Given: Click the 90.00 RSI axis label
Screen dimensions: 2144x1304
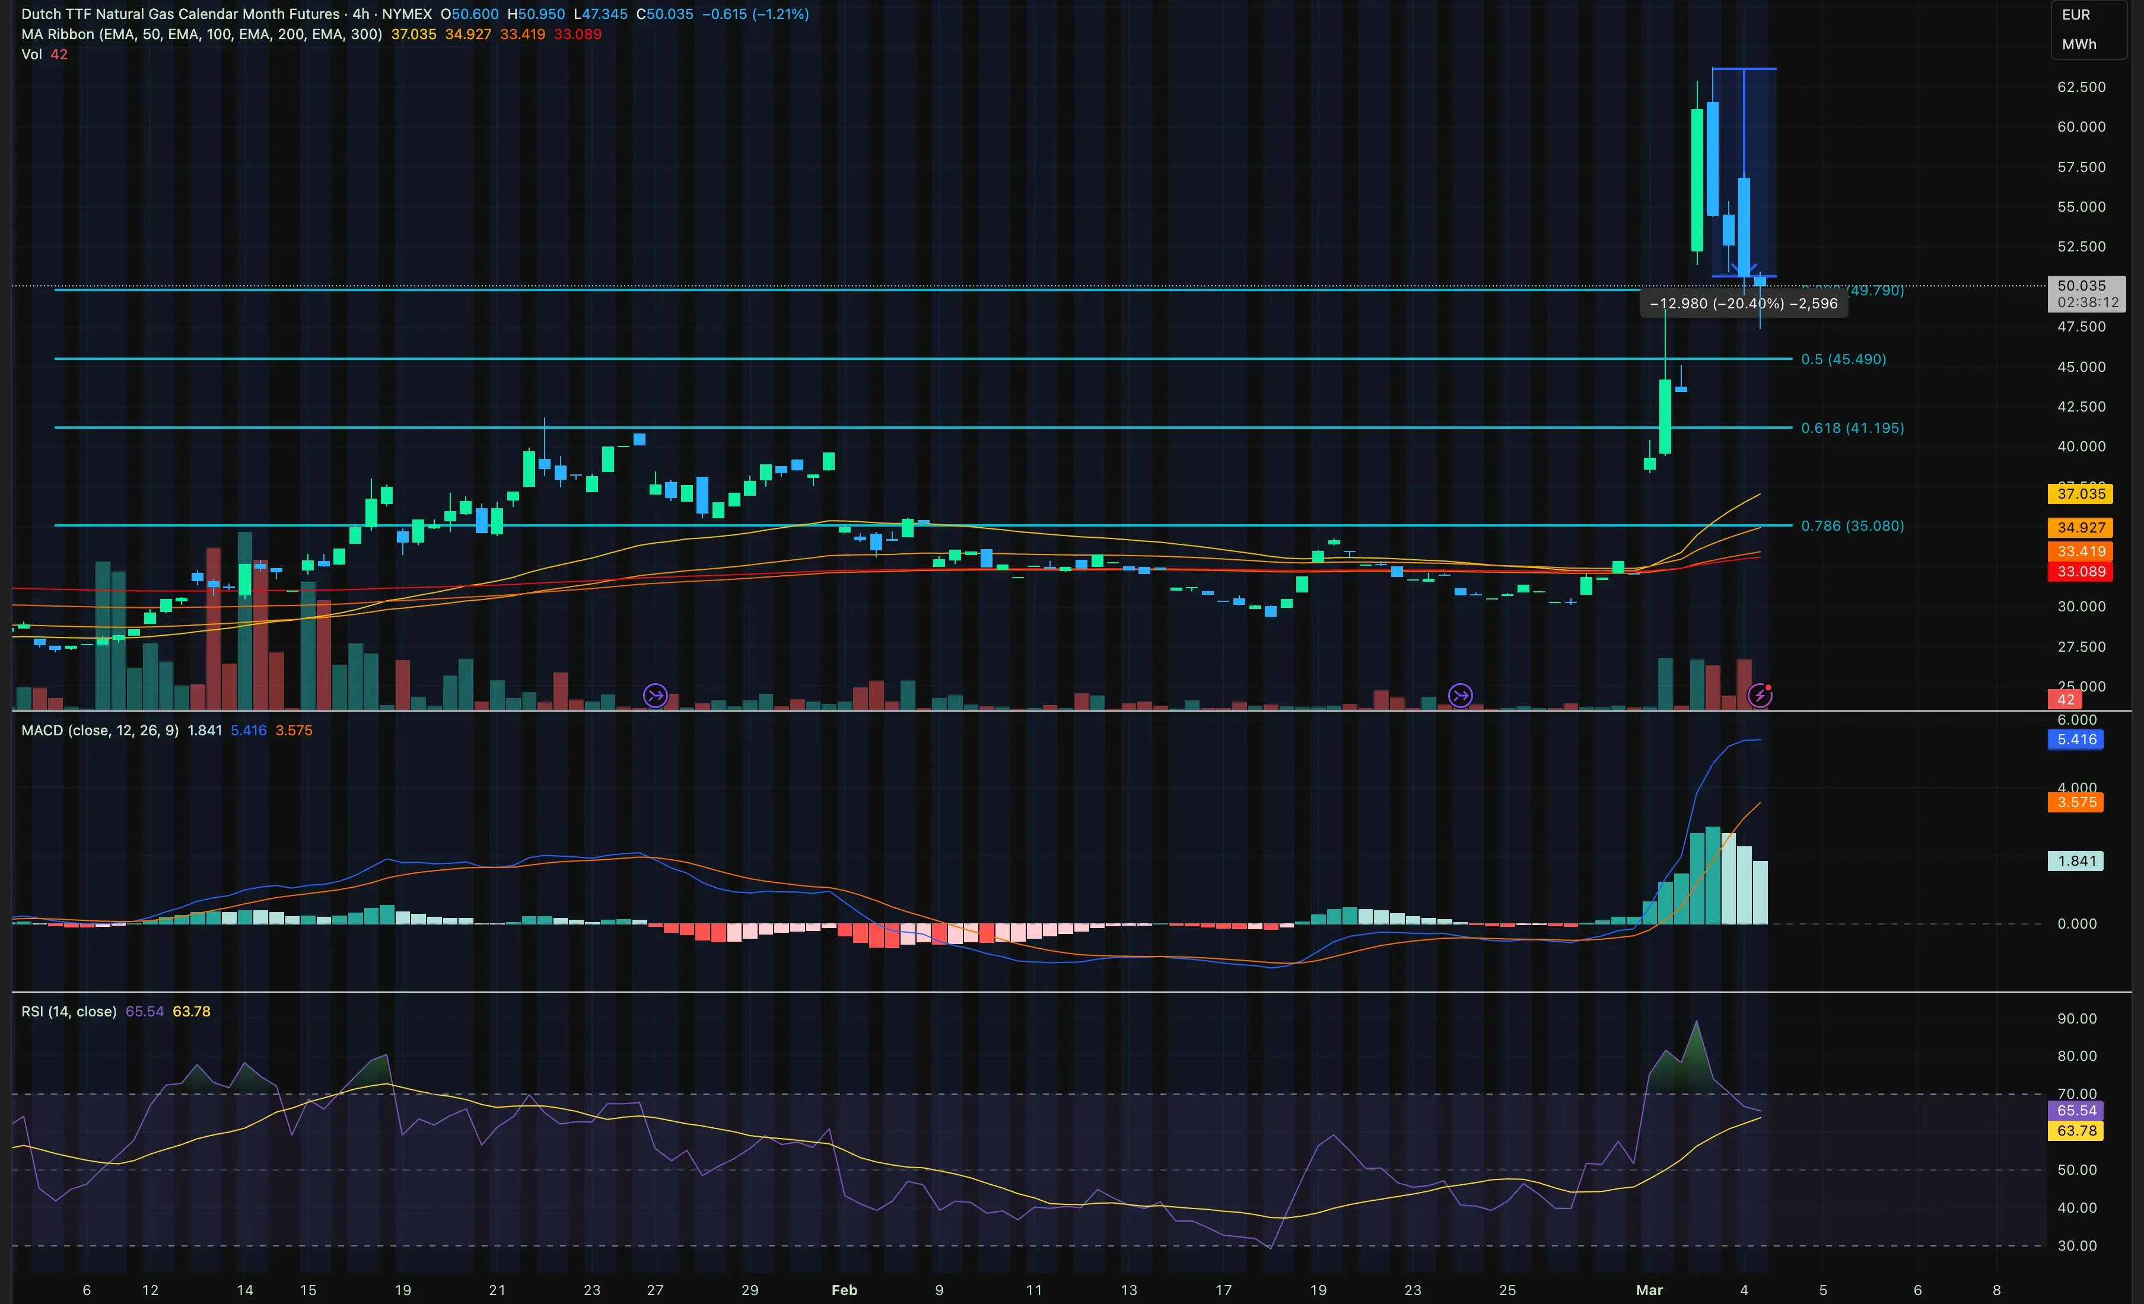Looking at the screenshot, I should pyautogui.click(x=2076, y=1019).
